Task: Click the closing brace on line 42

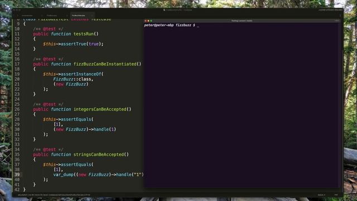Action: pyautogui.click(x=25, y=190)
